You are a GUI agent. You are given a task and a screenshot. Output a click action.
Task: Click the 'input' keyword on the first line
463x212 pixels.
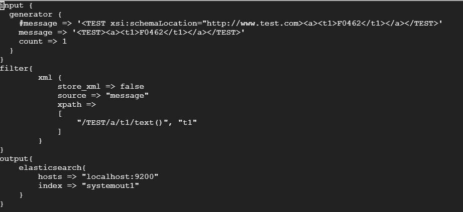(x=12, y=6)
